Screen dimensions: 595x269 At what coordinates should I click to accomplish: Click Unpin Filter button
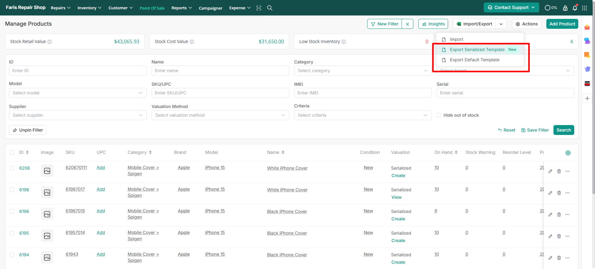click(x=28, y=130)
